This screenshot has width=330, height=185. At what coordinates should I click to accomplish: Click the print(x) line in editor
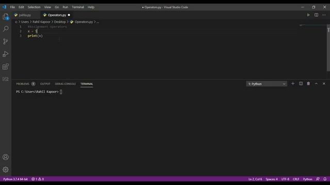click(x=35, y=36)
